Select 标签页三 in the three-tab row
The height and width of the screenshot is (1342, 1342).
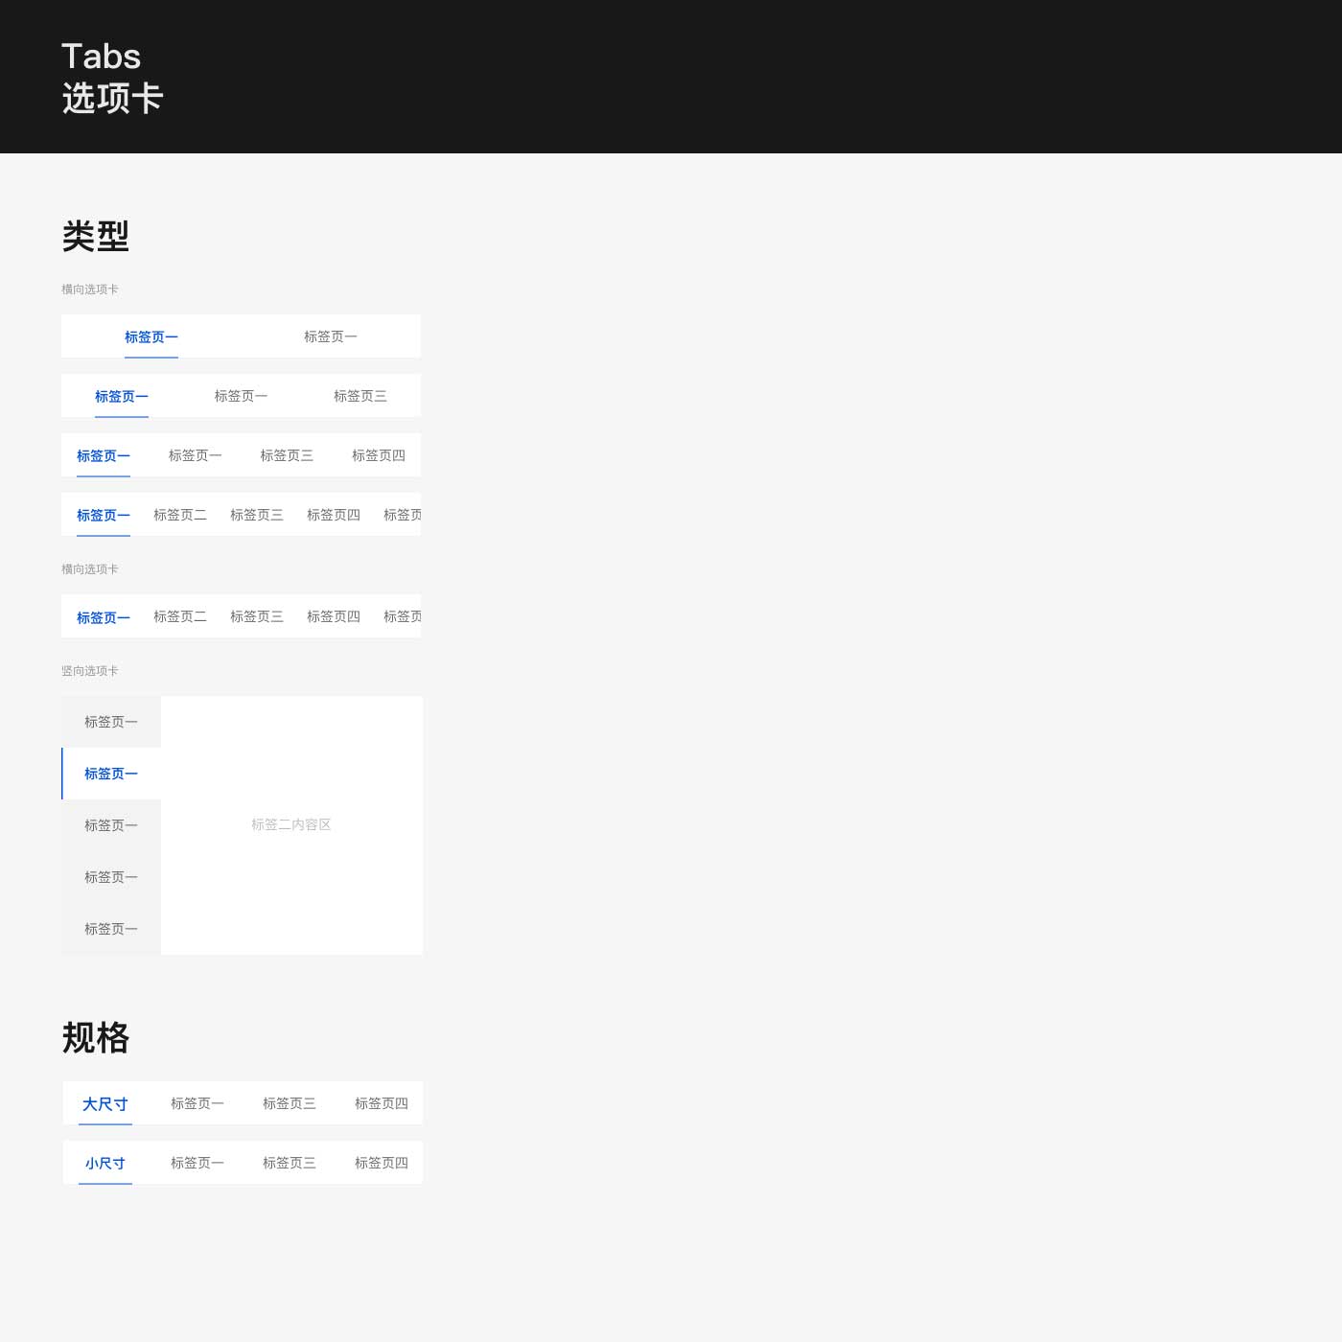click(360, 396)
